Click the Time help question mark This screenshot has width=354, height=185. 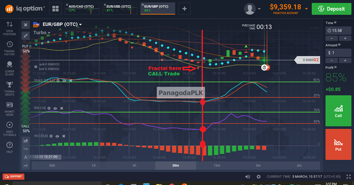click(x=335, y=22)
